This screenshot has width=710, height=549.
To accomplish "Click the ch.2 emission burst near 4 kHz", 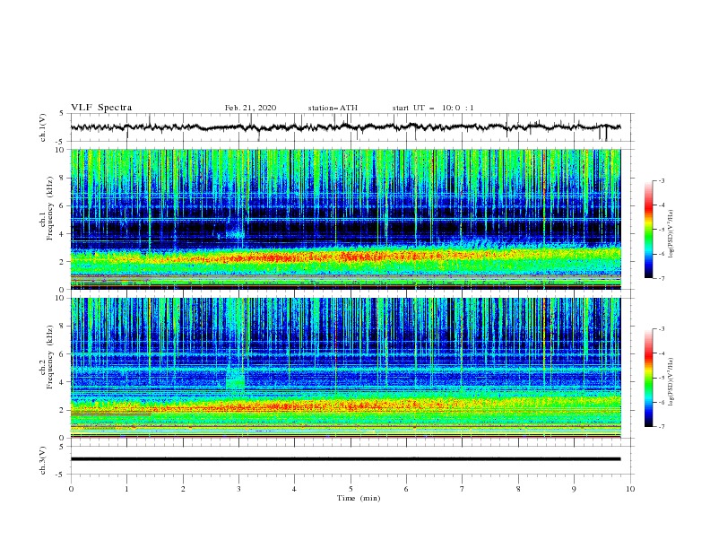I will click(x=235, y=379).
